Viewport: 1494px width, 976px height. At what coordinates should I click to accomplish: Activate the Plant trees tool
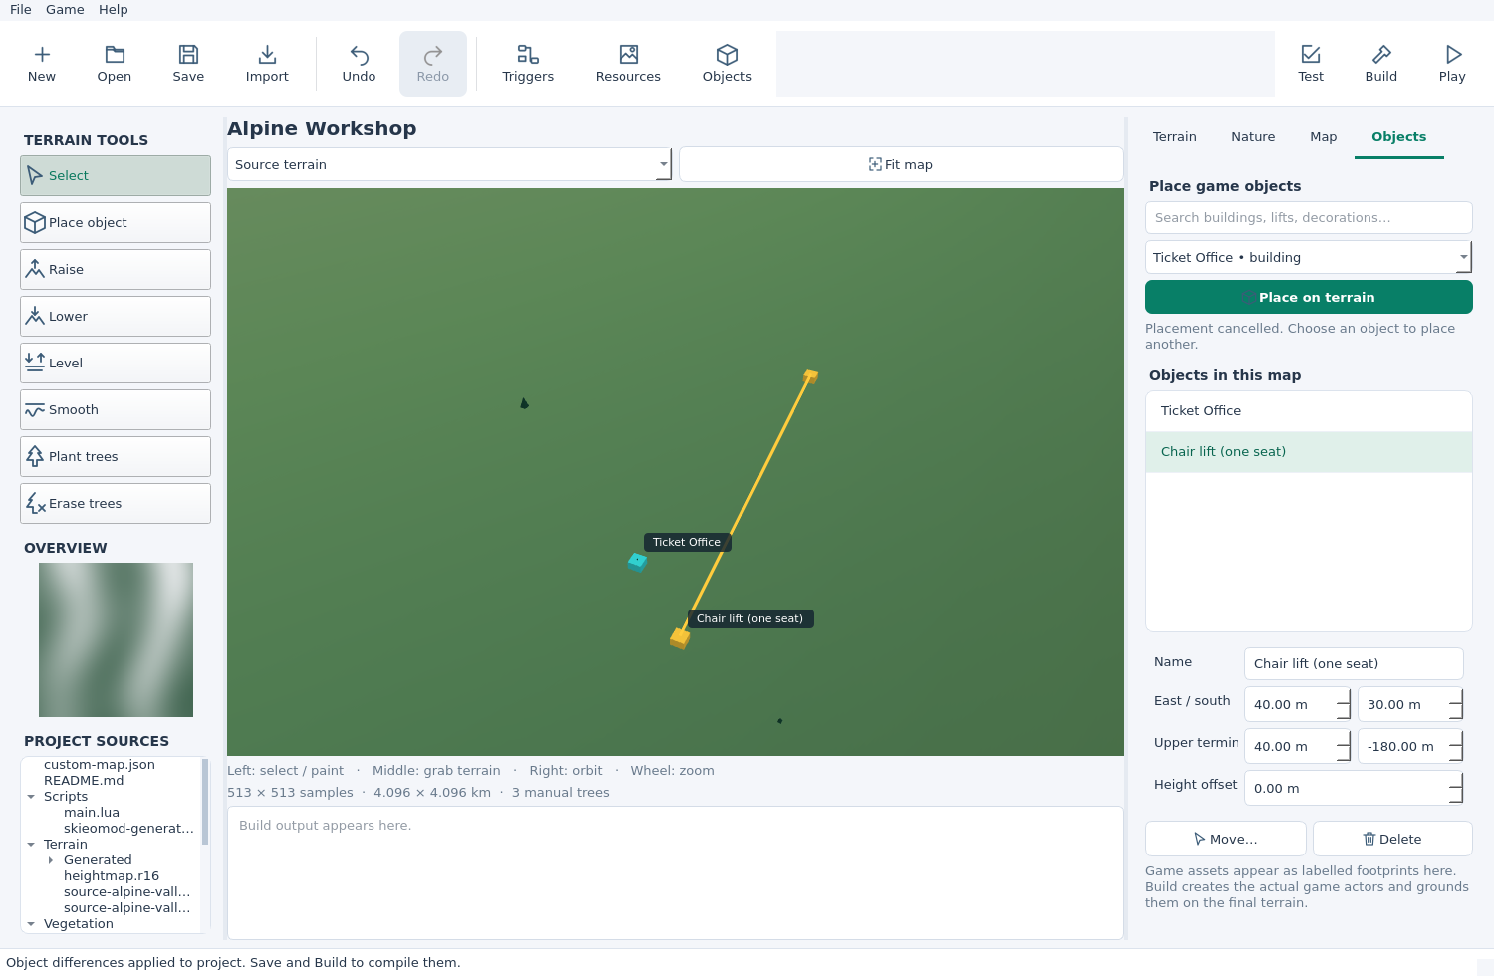(116, 456)
